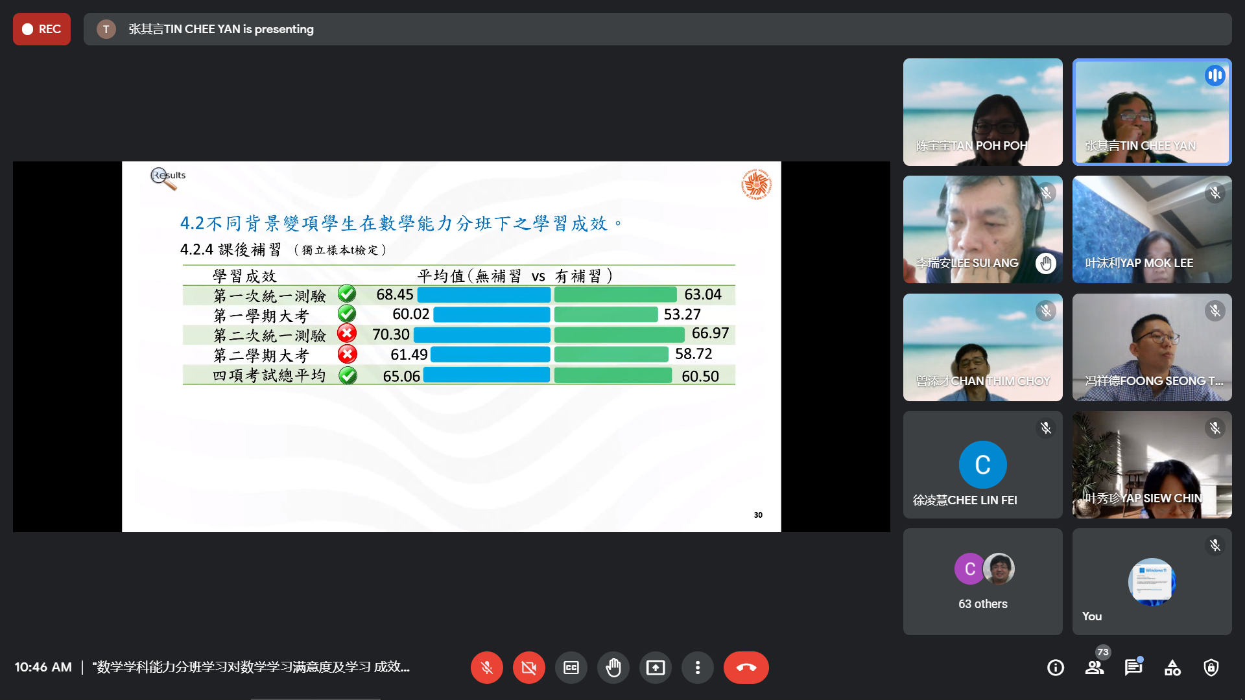1245x700 pixels.
Task: Click the meeting title at bottom left
Action: pyautogui.click(x=251, y=667)
